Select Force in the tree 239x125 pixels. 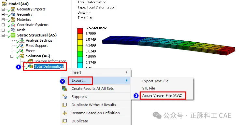(30, 51)
